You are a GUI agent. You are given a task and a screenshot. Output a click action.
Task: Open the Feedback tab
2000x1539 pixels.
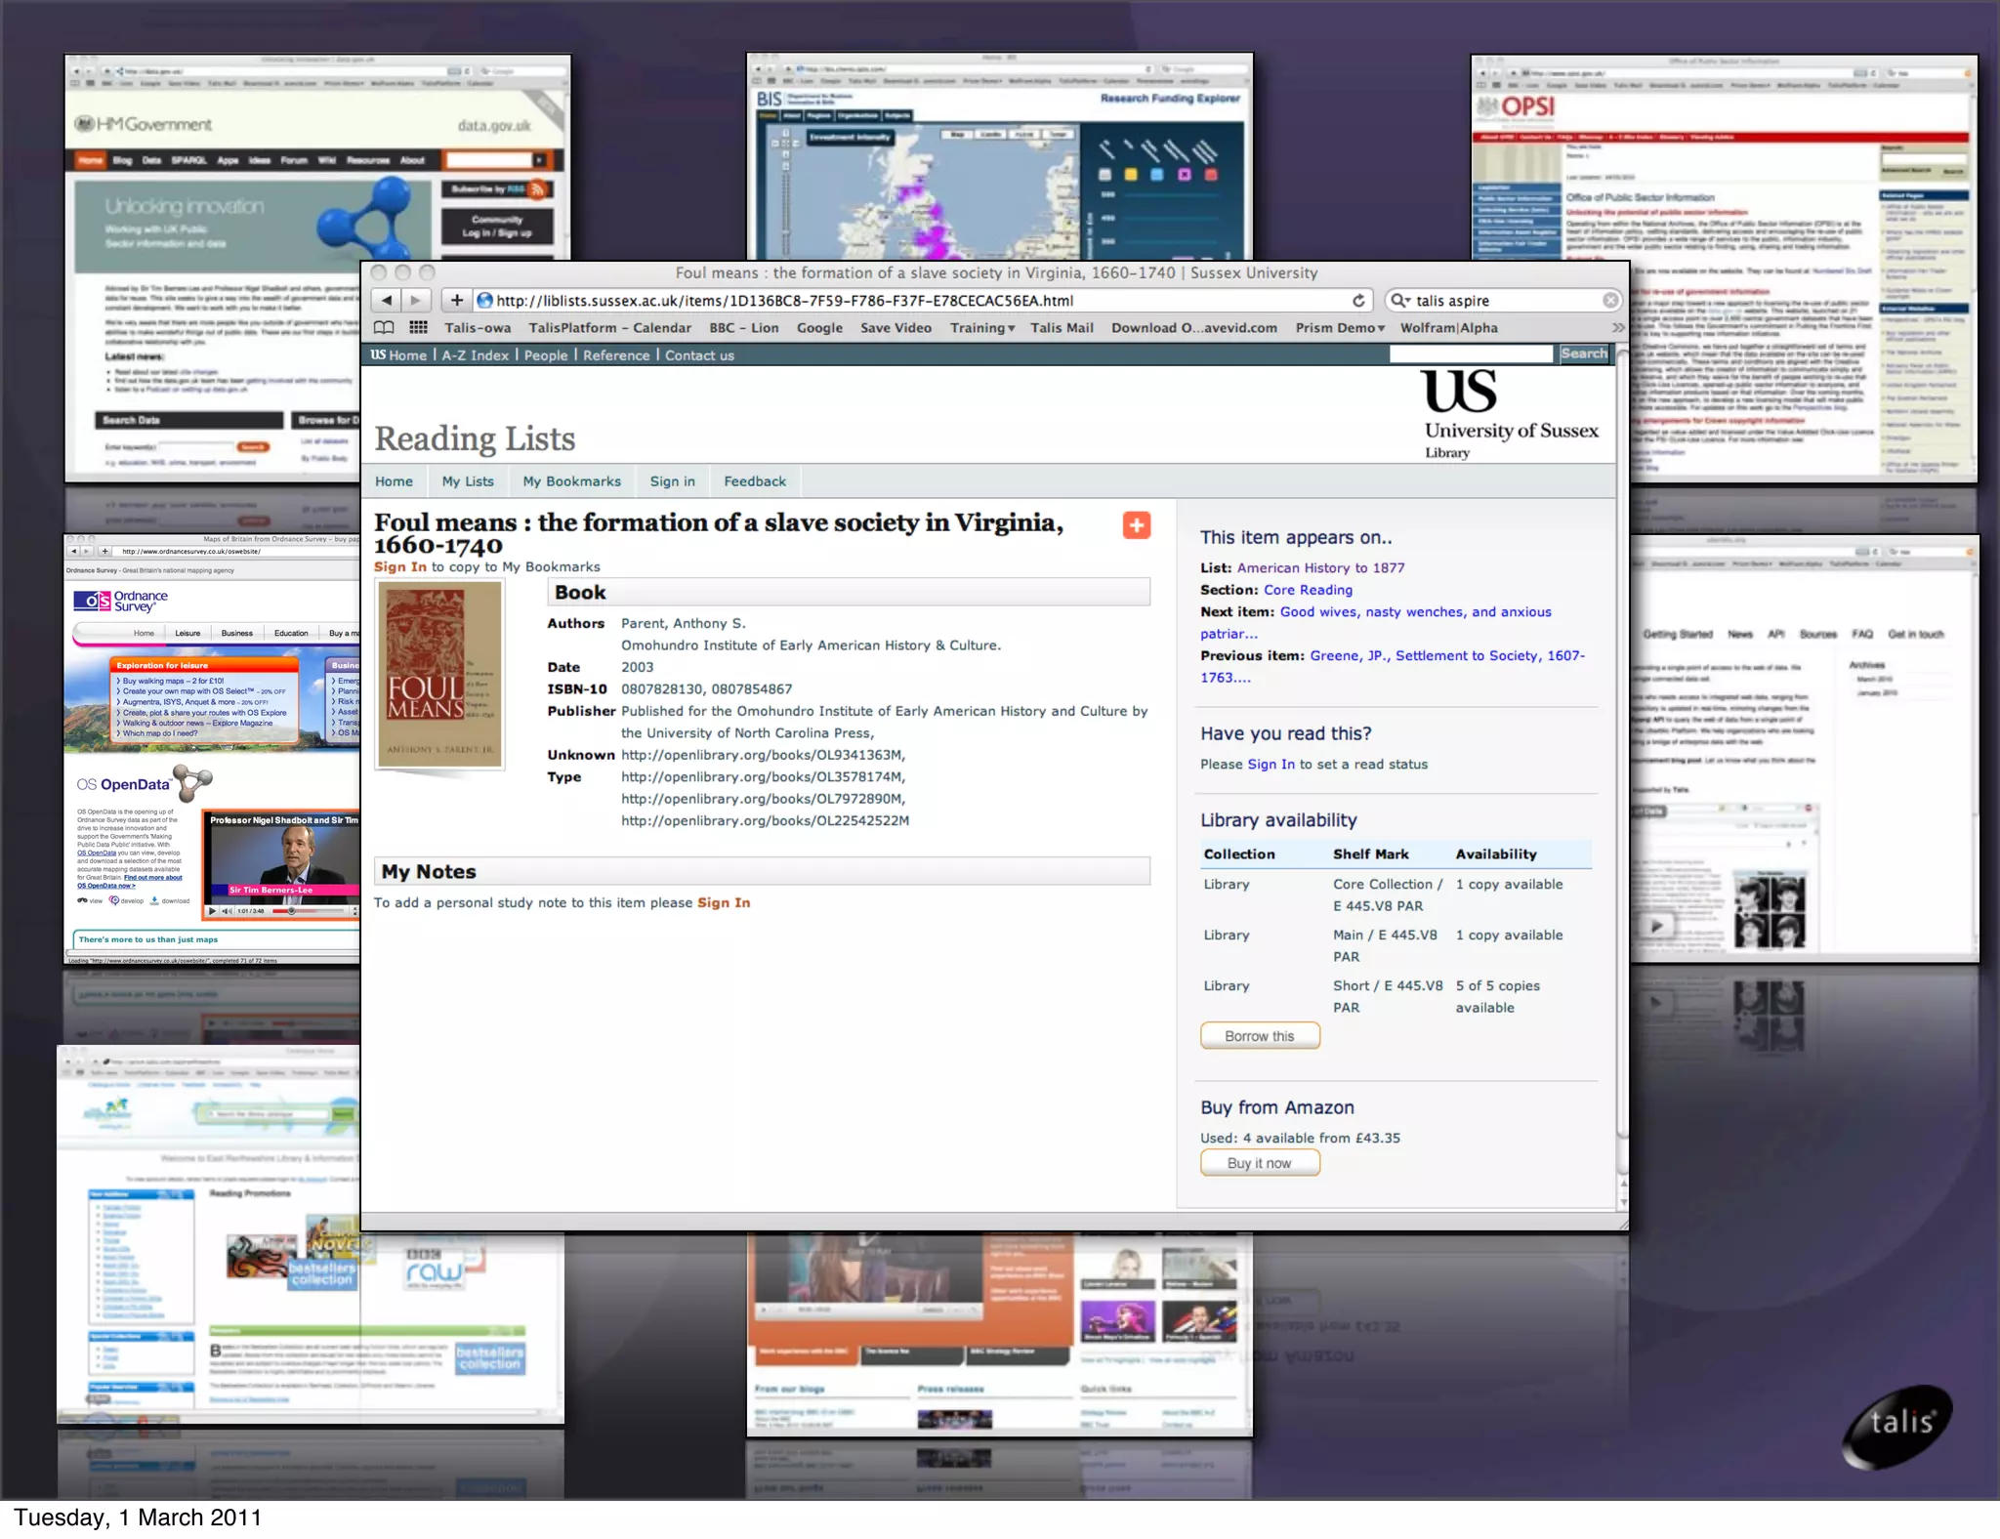coord(754,481)
